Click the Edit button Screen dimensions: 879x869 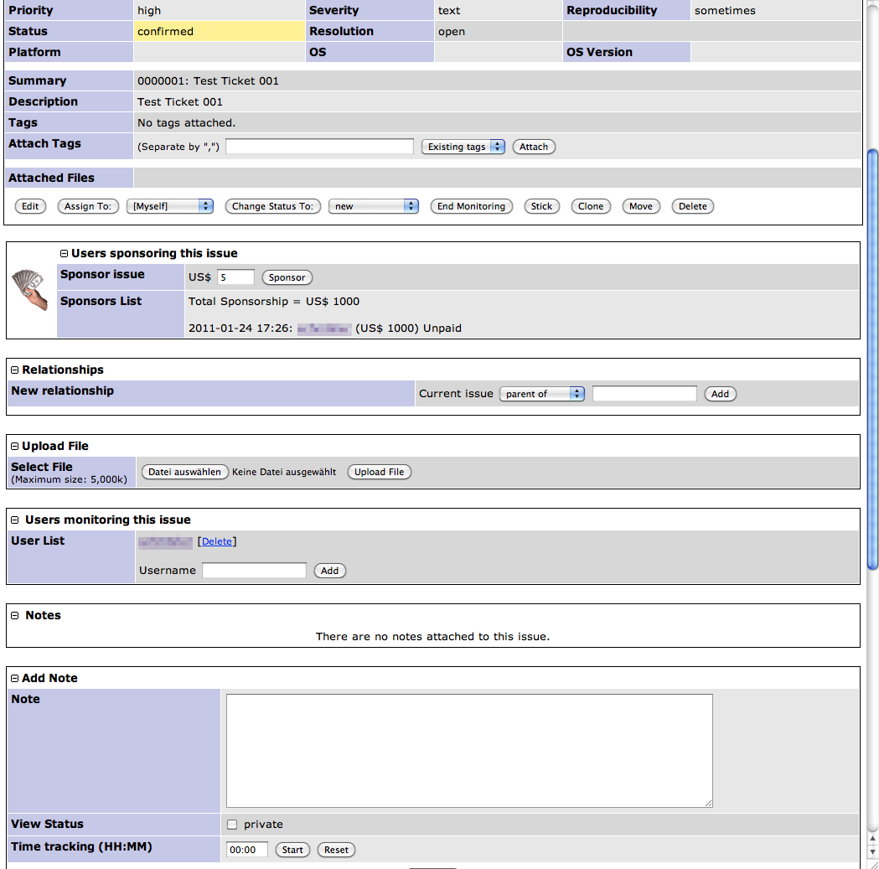(x=30, y=206)
